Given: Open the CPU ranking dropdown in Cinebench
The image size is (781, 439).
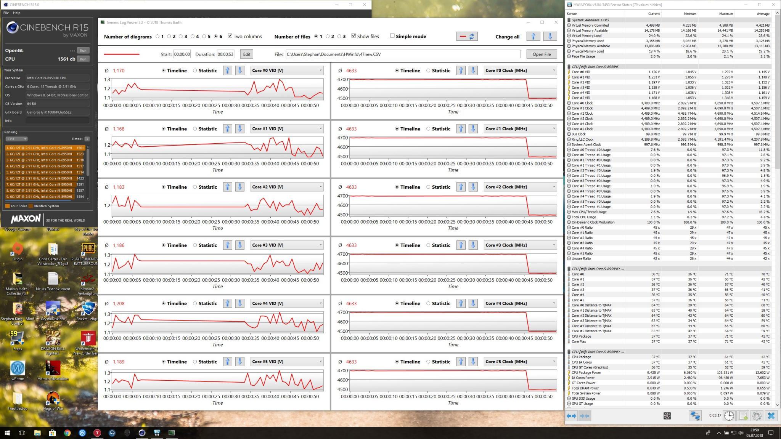Looking at the screenshot, I should tap(17, 139).
